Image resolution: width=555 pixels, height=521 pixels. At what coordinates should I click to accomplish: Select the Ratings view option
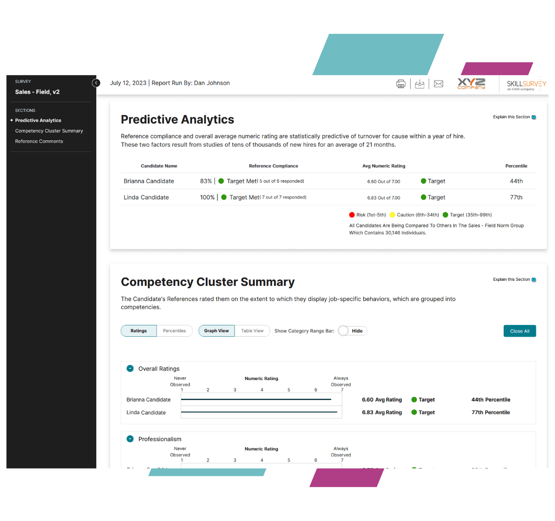[x=139, y=331]
